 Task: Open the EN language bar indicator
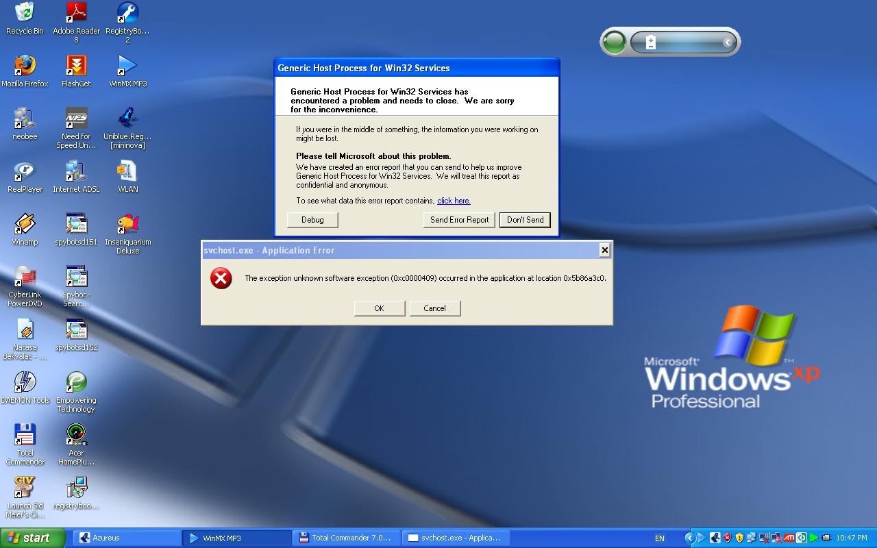point(659,538)
